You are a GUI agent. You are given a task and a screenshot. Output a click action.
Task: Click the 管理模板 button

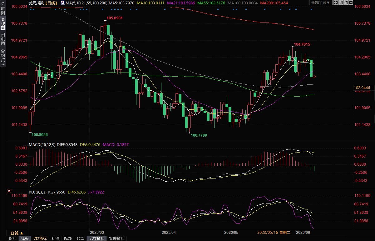point(116,238)
